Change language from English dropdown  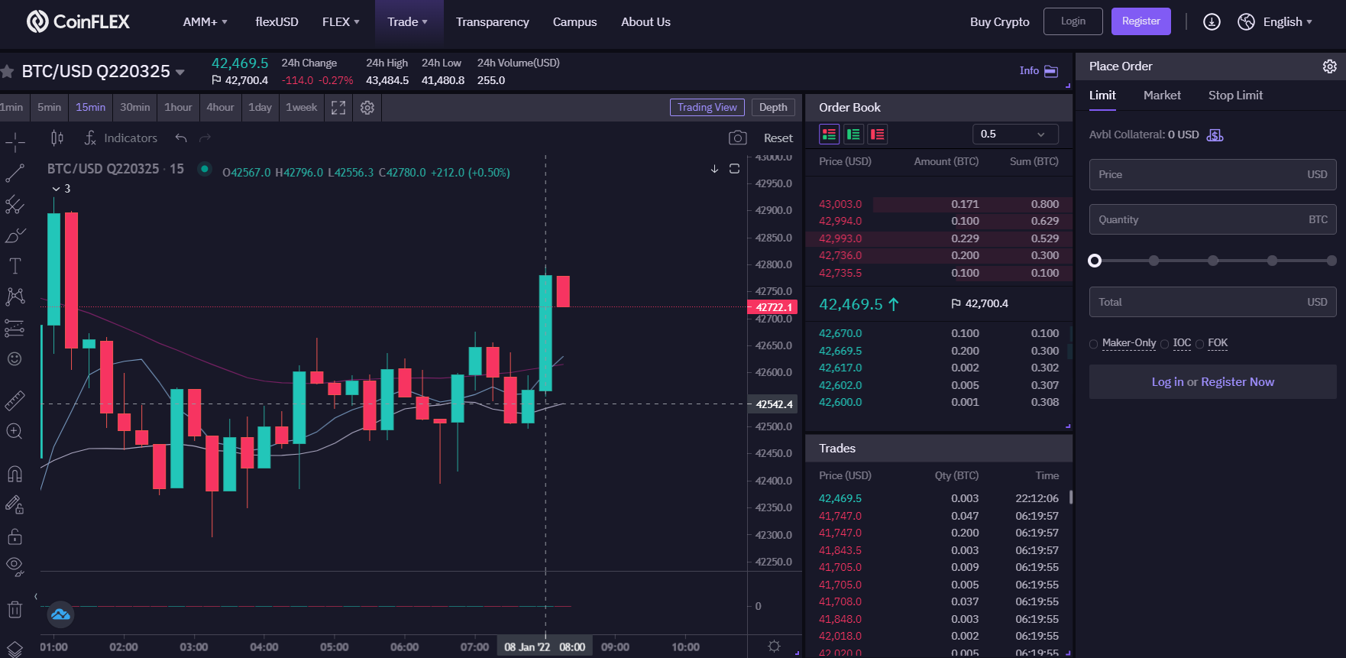click(x=1287, y=22)
